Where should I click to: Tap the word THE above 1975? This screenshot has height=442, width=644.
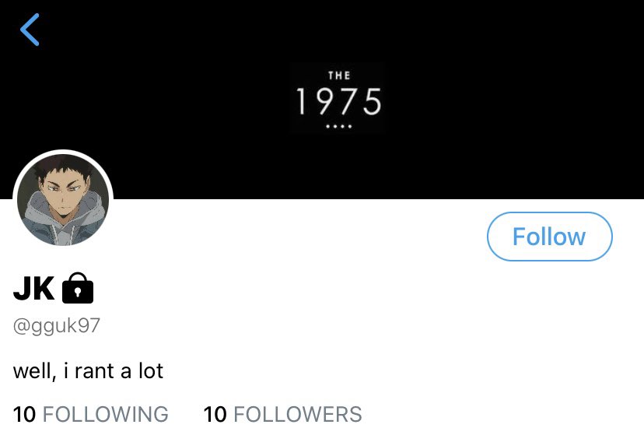pyautogui.click(x=339, y=75)
